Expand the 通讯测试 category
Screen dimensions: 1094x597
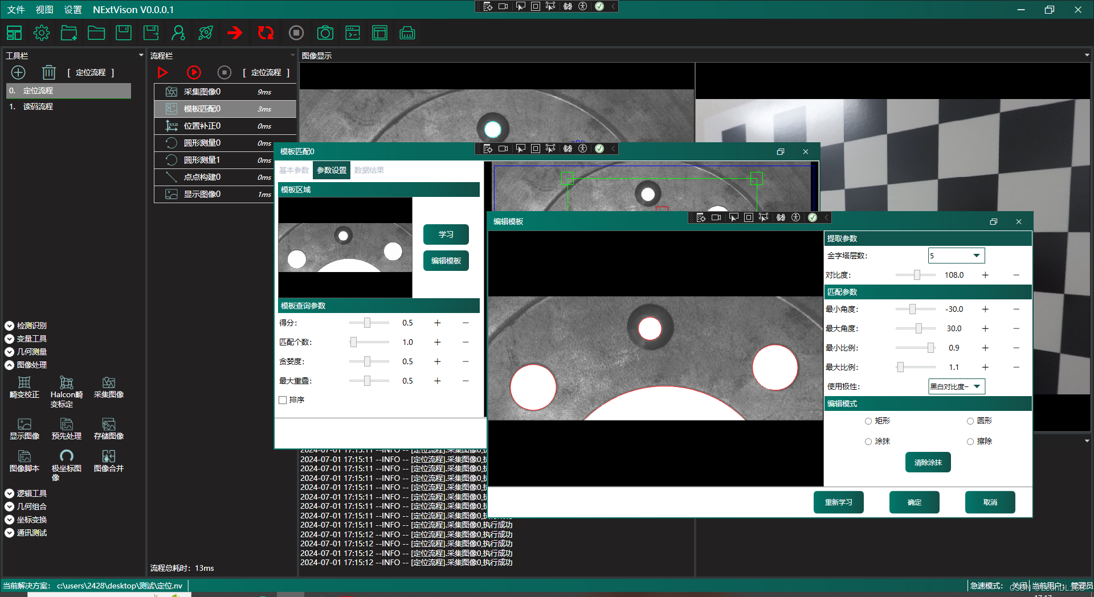pos(10,533)
